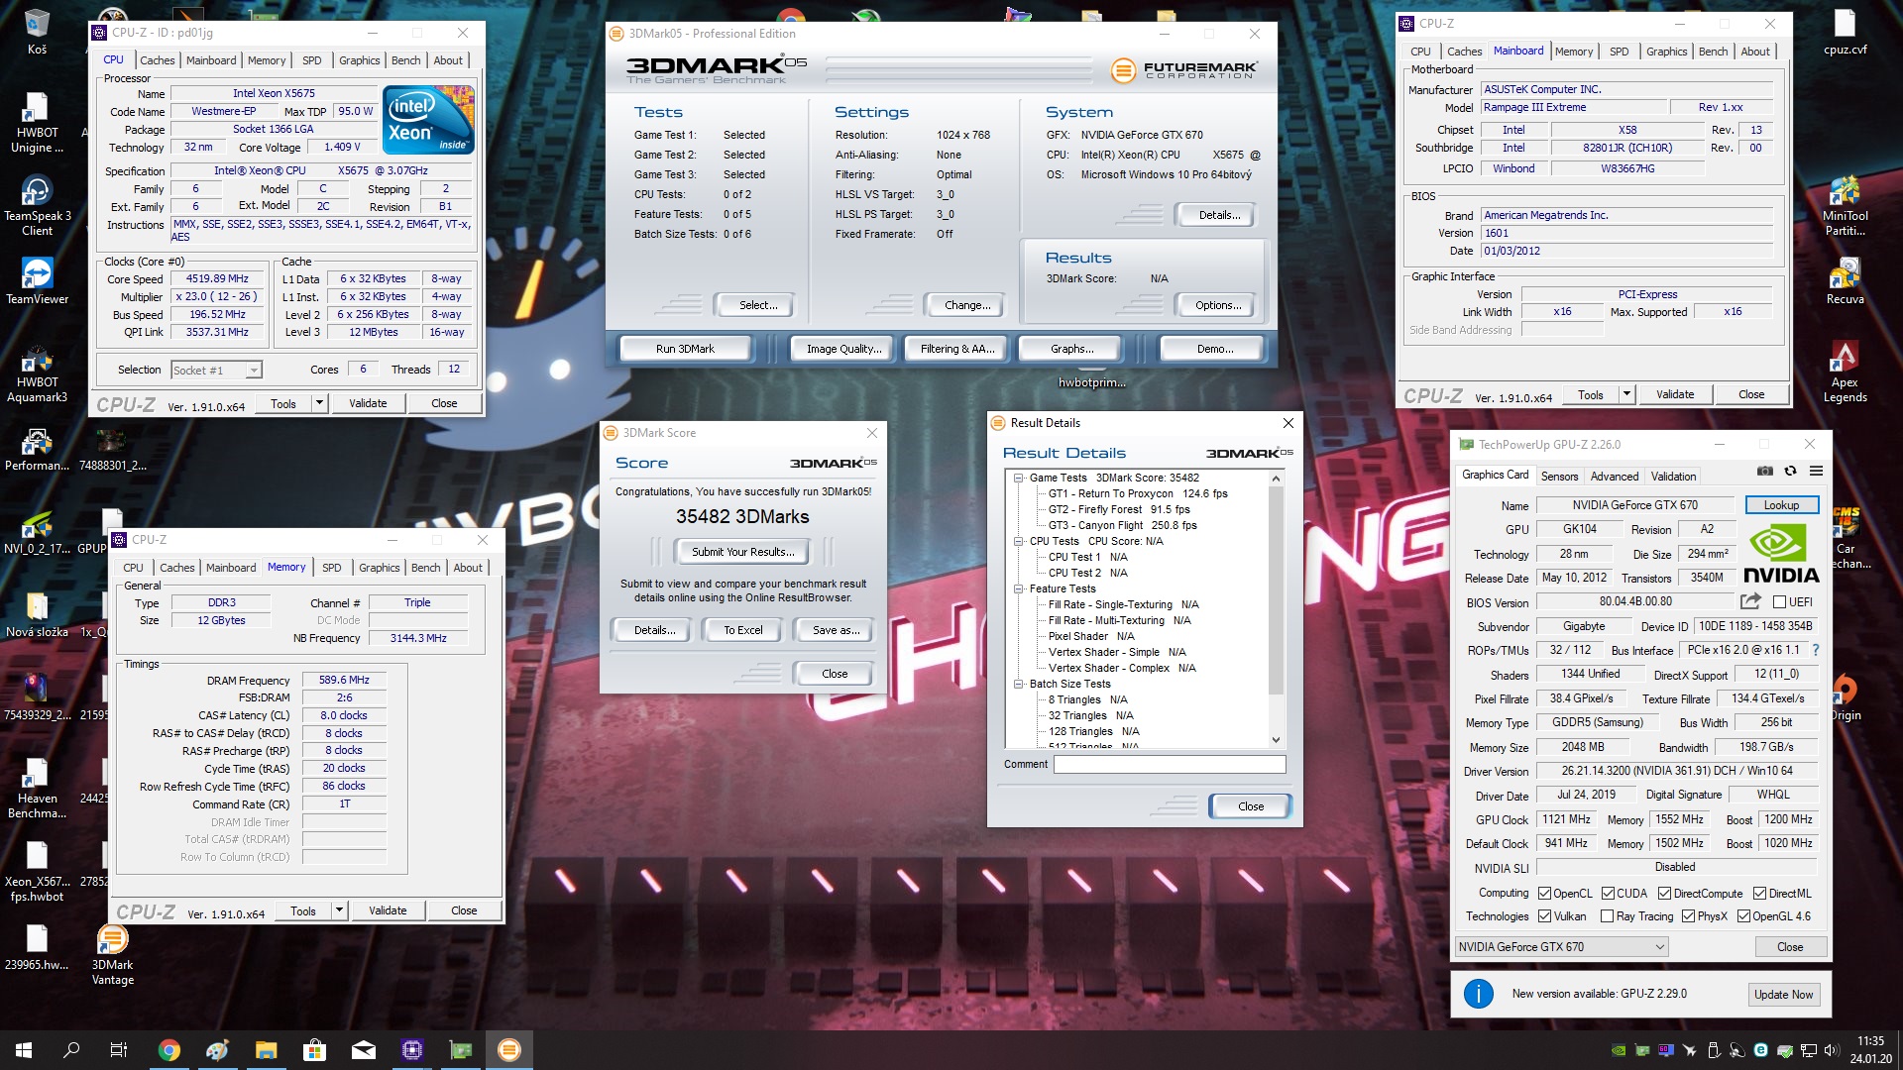Open HWBOT Aquamark3 desktop icon
The image size is (1903, 1070).
pos(37,374)
